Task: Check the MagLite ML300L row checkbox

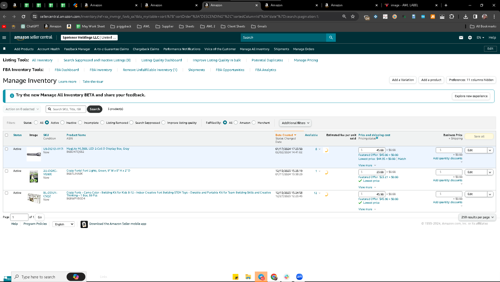Action: [x=7, y=149]
